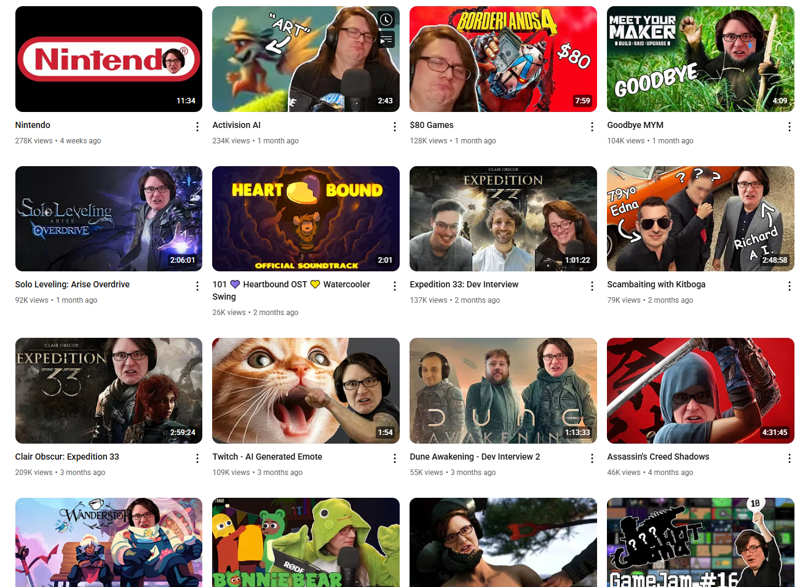Click the '46K views • 4 months ago' text
The height and width of the screenshot is (587, 800).
click(x=650, y=473)
